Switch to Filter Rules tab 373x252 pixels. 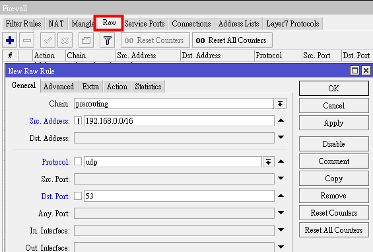pyautogui.click(x=23, y=24)
